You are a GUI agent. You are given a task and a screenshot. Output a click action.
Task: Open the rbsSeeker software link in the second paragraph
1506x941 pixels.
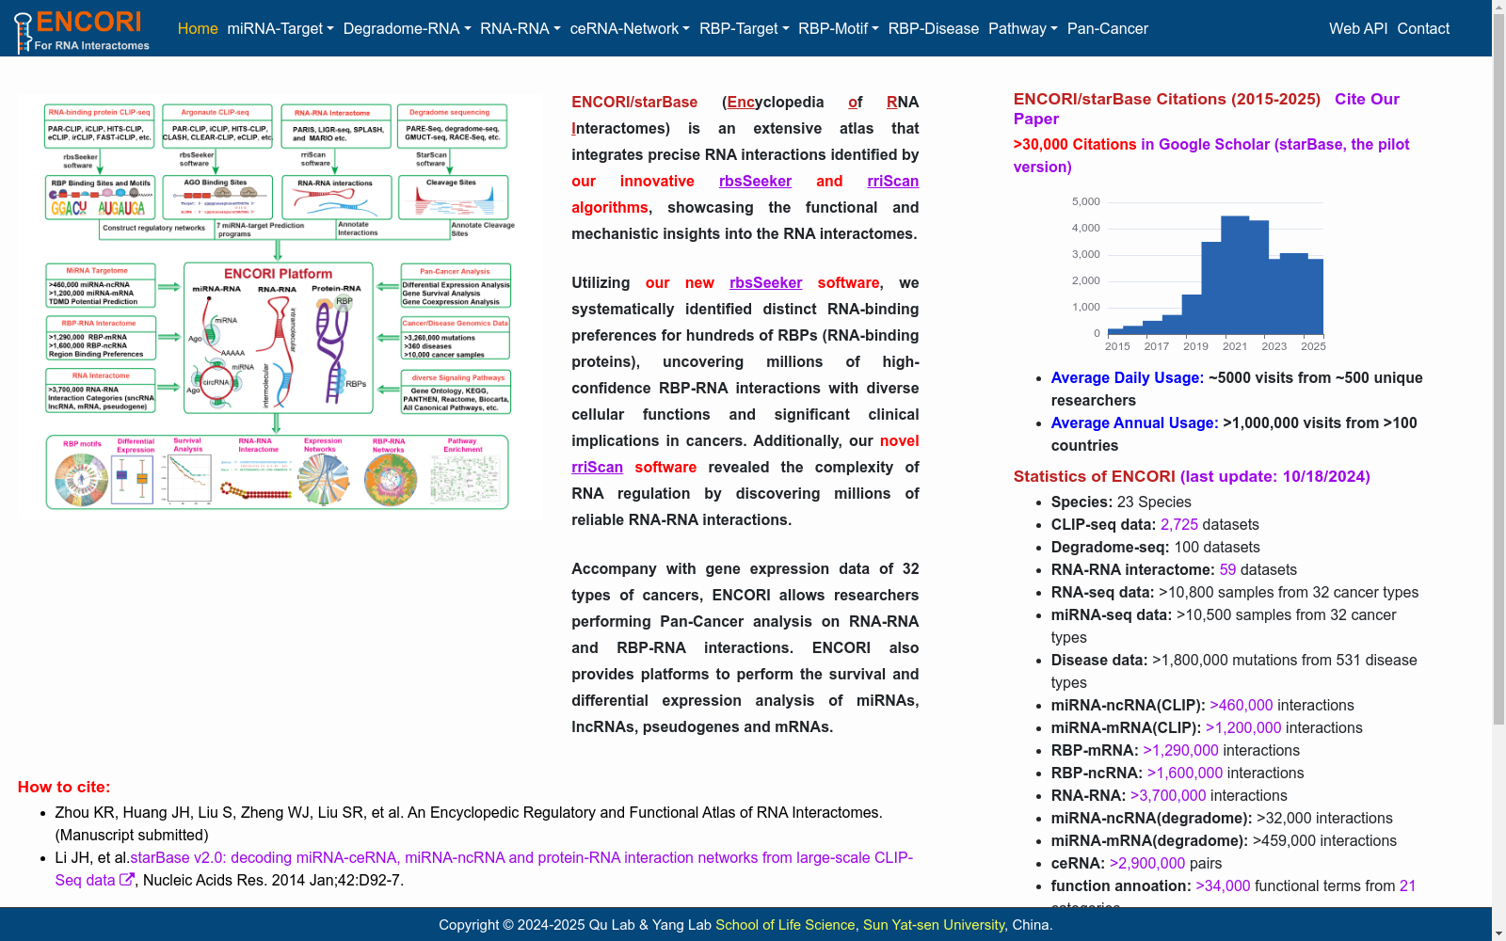(x=766, y=282)
